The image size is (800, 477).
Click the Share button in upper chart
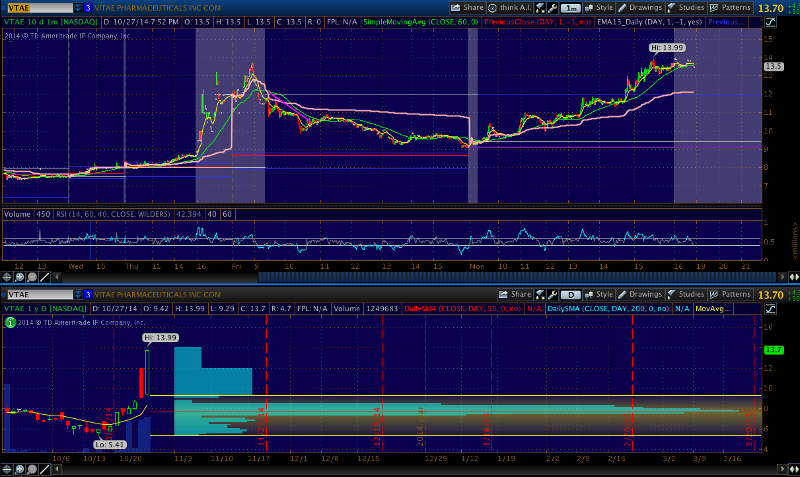pyautogui.click(x=467, y=8)
